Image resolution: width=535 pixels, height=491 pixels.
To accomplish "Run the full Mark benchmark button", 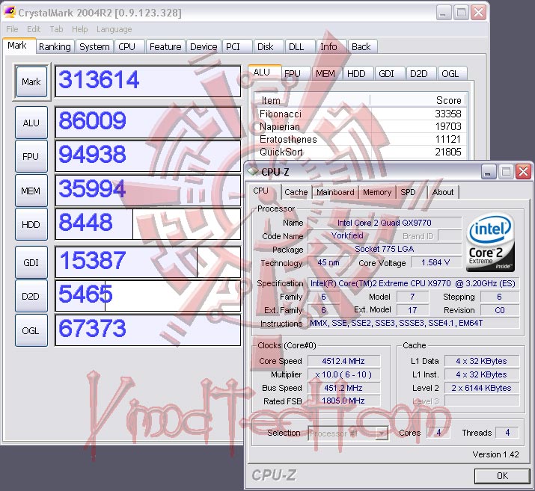I will (31, 81).
